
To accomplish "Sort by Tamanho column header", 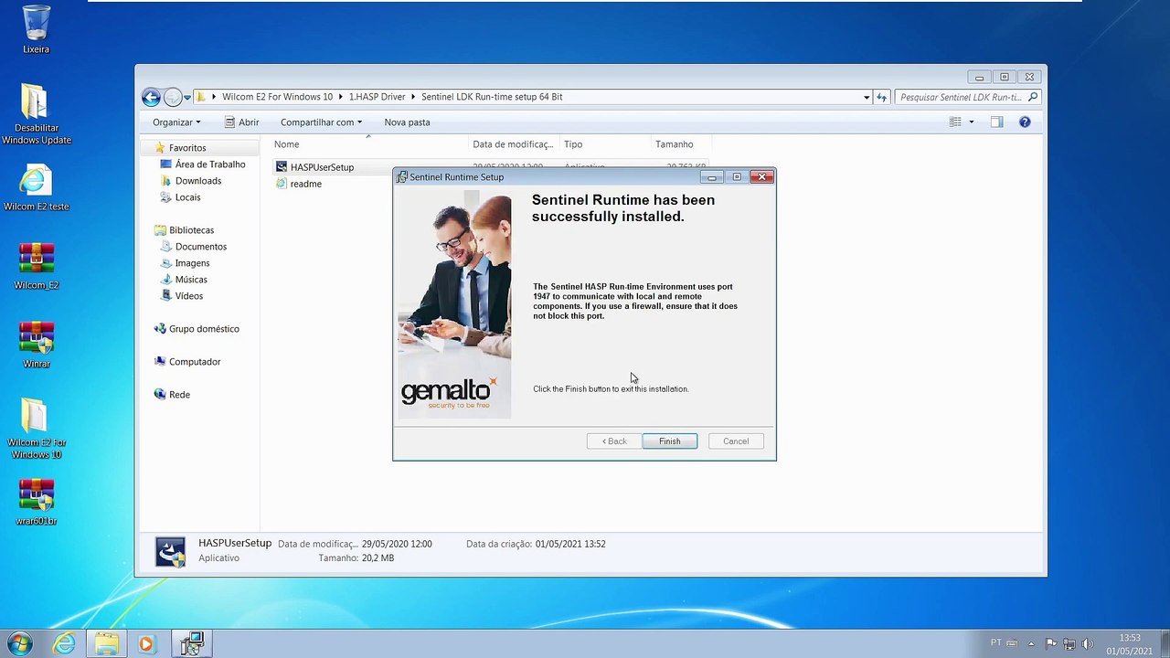I will tap(679, 144).
